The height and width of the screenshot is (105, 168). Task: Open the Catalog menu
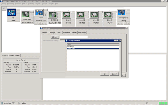(x=3, y=4)
